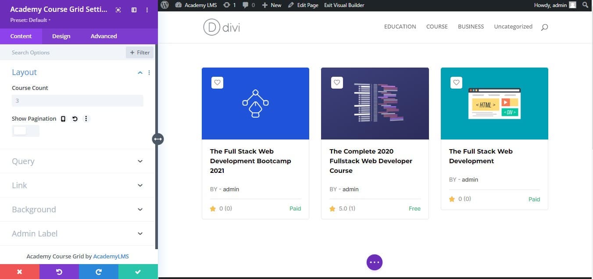Open the three-dot options beside Layout heading
The image size is (593, 279).
point(149,73)
